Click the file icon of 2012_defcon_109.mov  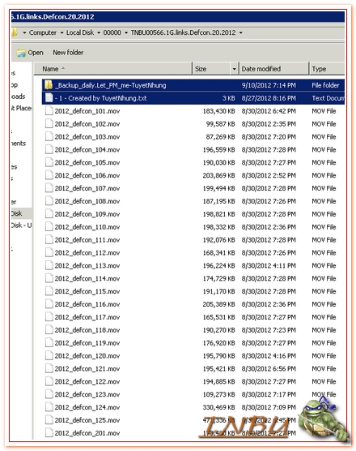click(x=49, y=214)
